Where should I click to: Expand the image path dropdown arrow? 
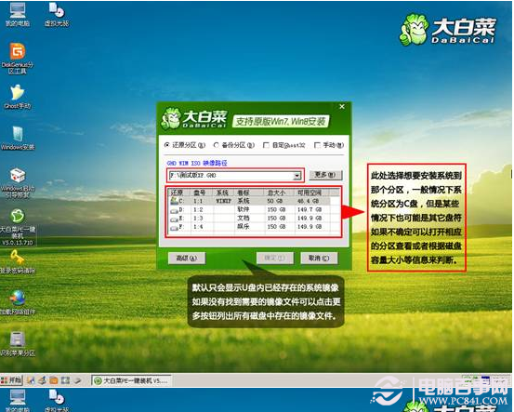coord(297,176)
